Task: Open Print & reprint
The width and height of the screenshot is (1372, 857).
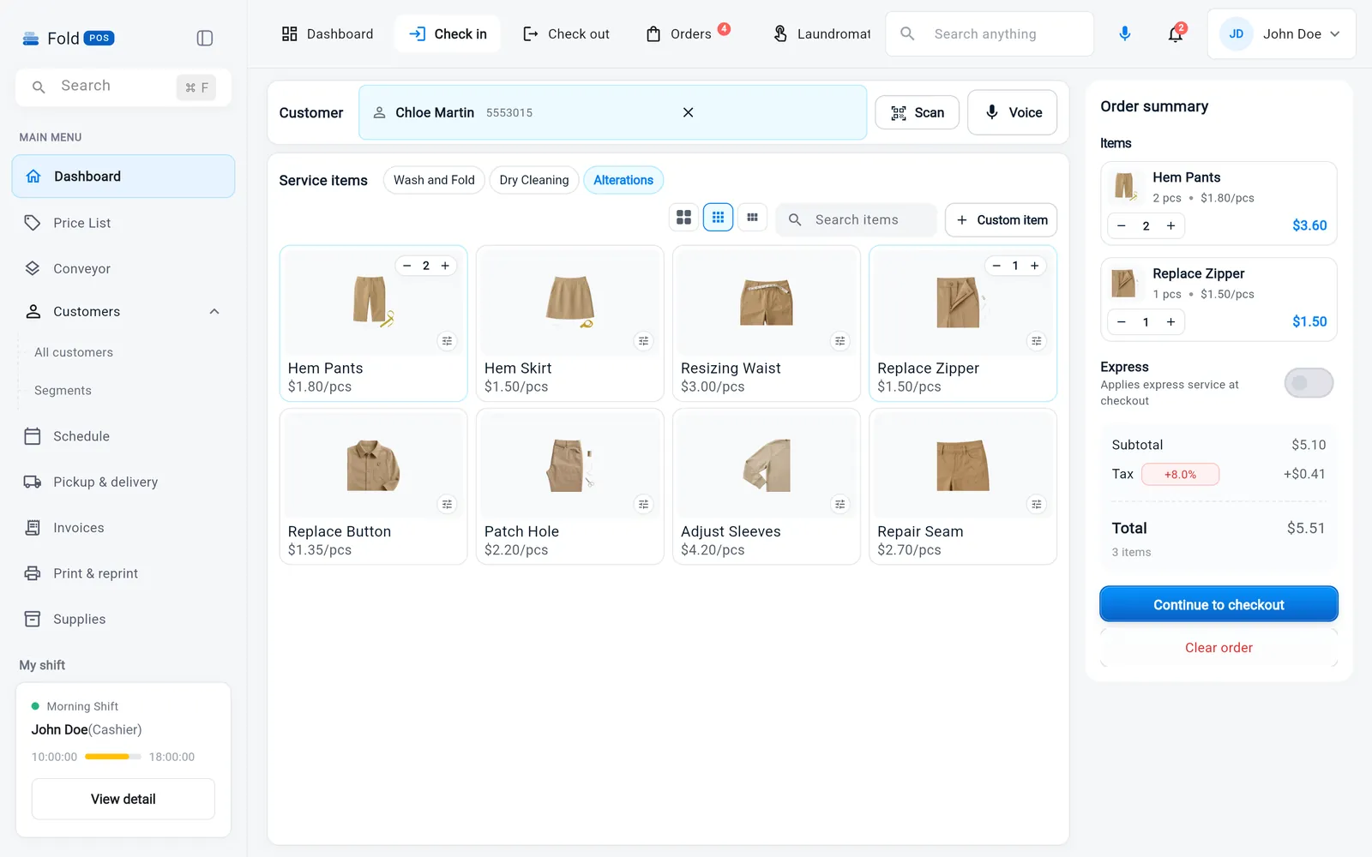Action: (123, 573)
